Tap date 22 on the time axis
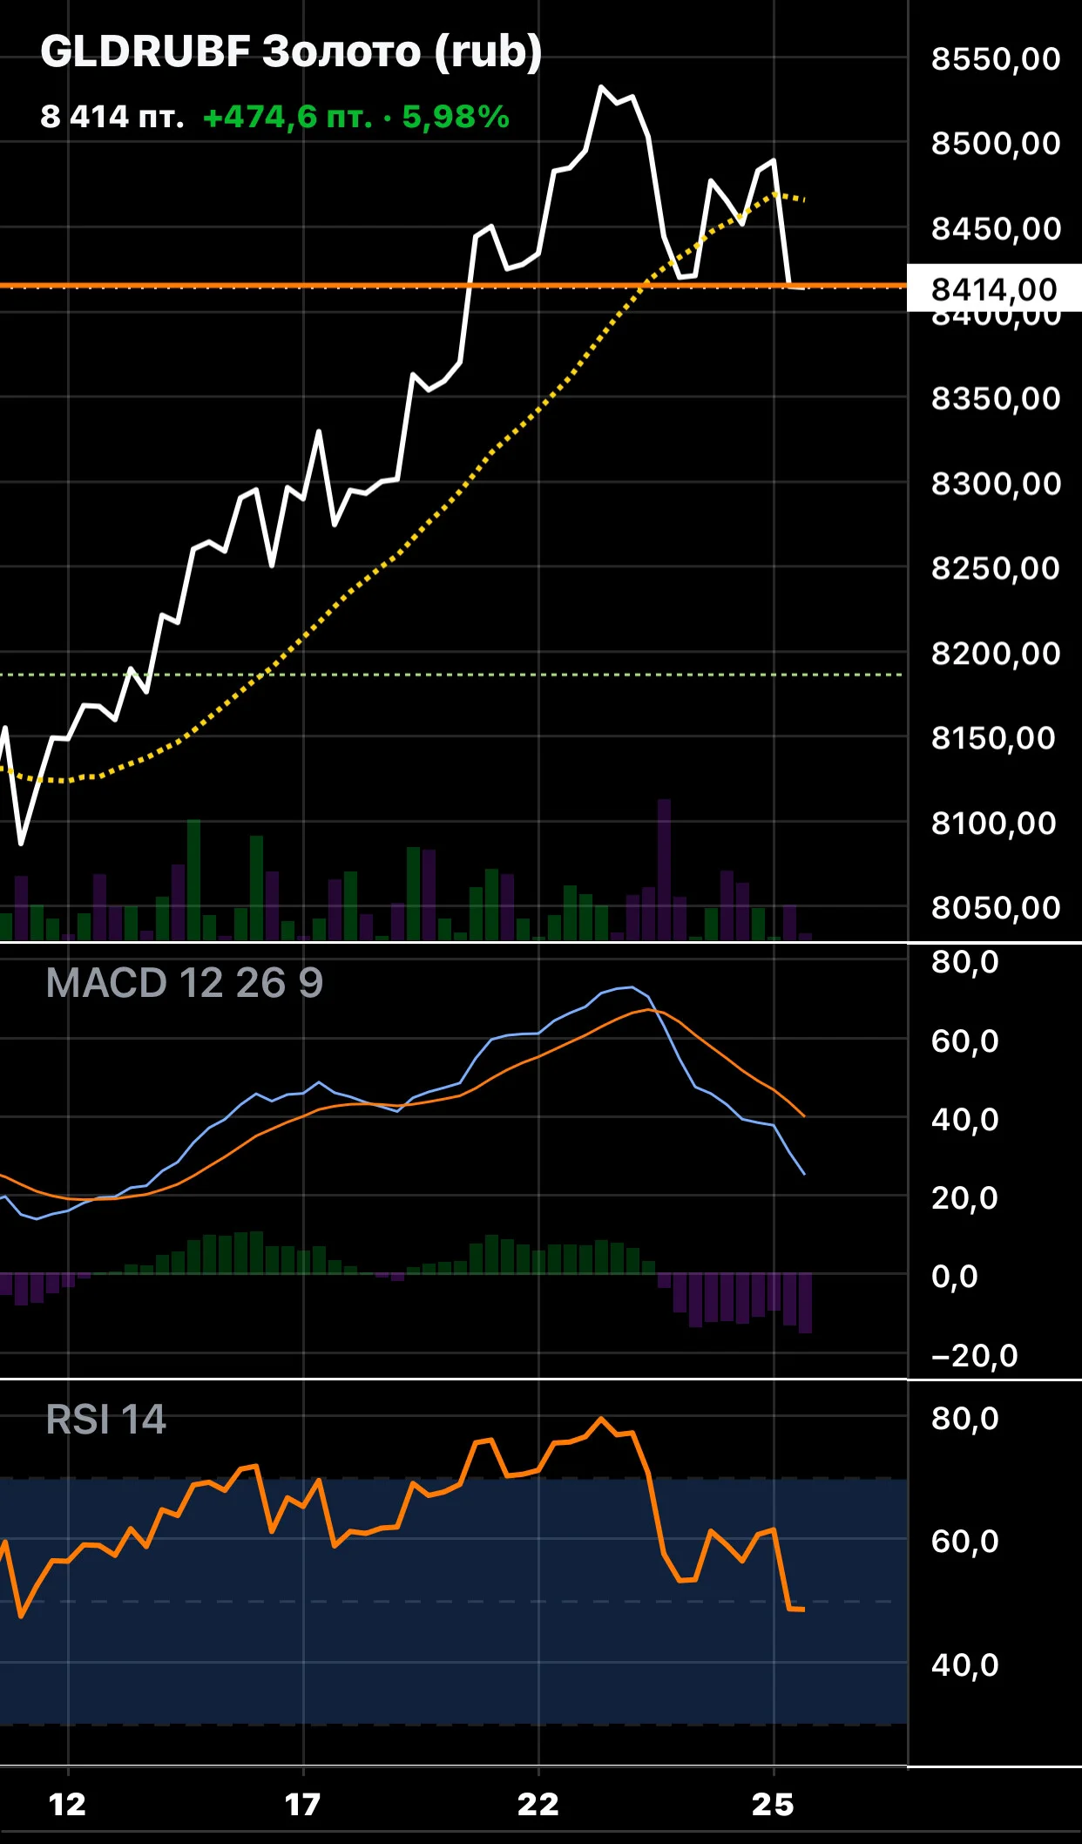Screen dimensions: 1082x1844 538,1804
